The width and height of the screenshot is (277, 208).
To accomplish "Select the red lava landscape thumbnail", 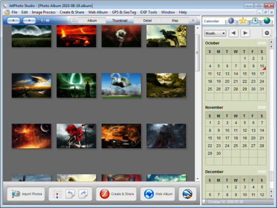I will [77, 36].
